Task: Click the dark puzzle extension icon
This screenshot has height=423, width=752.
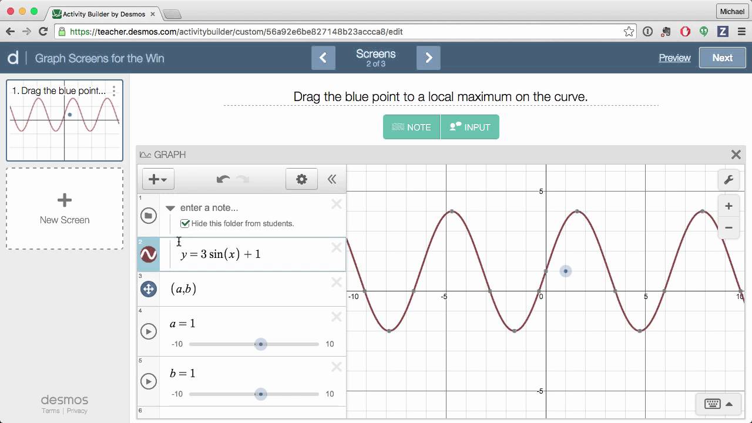Action: (666, 32)
